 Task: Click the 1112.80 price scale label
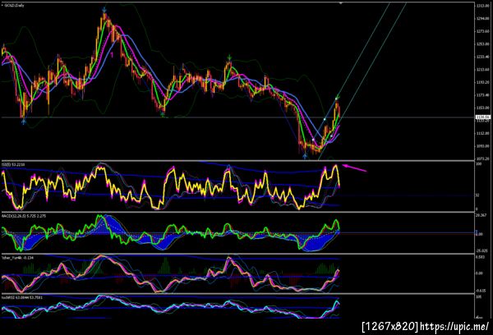click(482, 133)
